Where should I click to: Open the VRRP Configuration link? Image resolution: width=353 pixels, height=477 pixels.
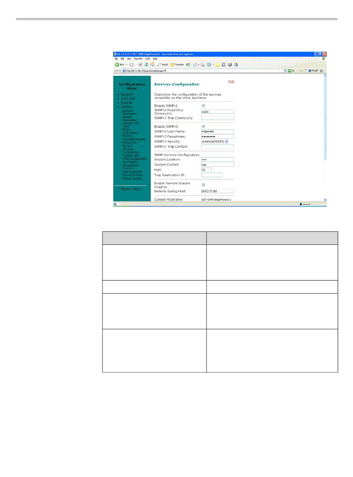pos(134,159)
